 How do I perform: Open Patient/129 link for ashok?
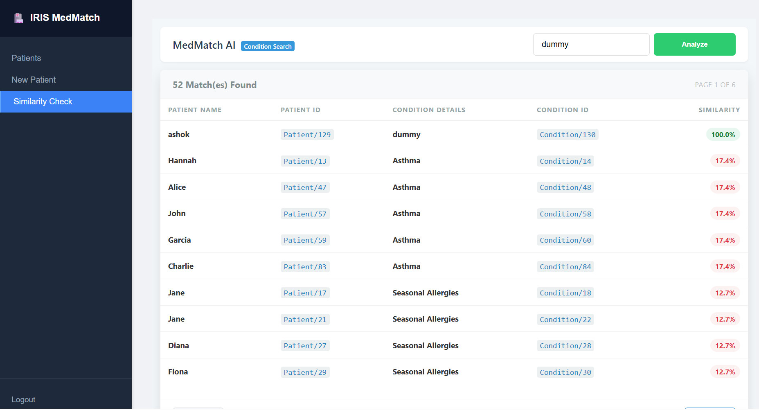click(307, 135)
